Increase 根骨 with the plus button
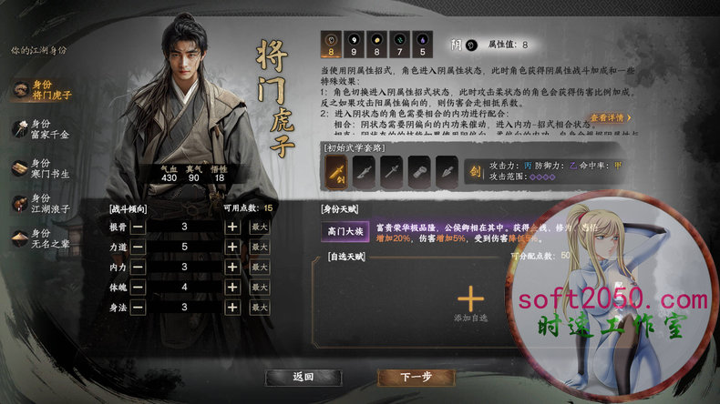The height and width of the screenshot is (404, 720). (232, 227)
